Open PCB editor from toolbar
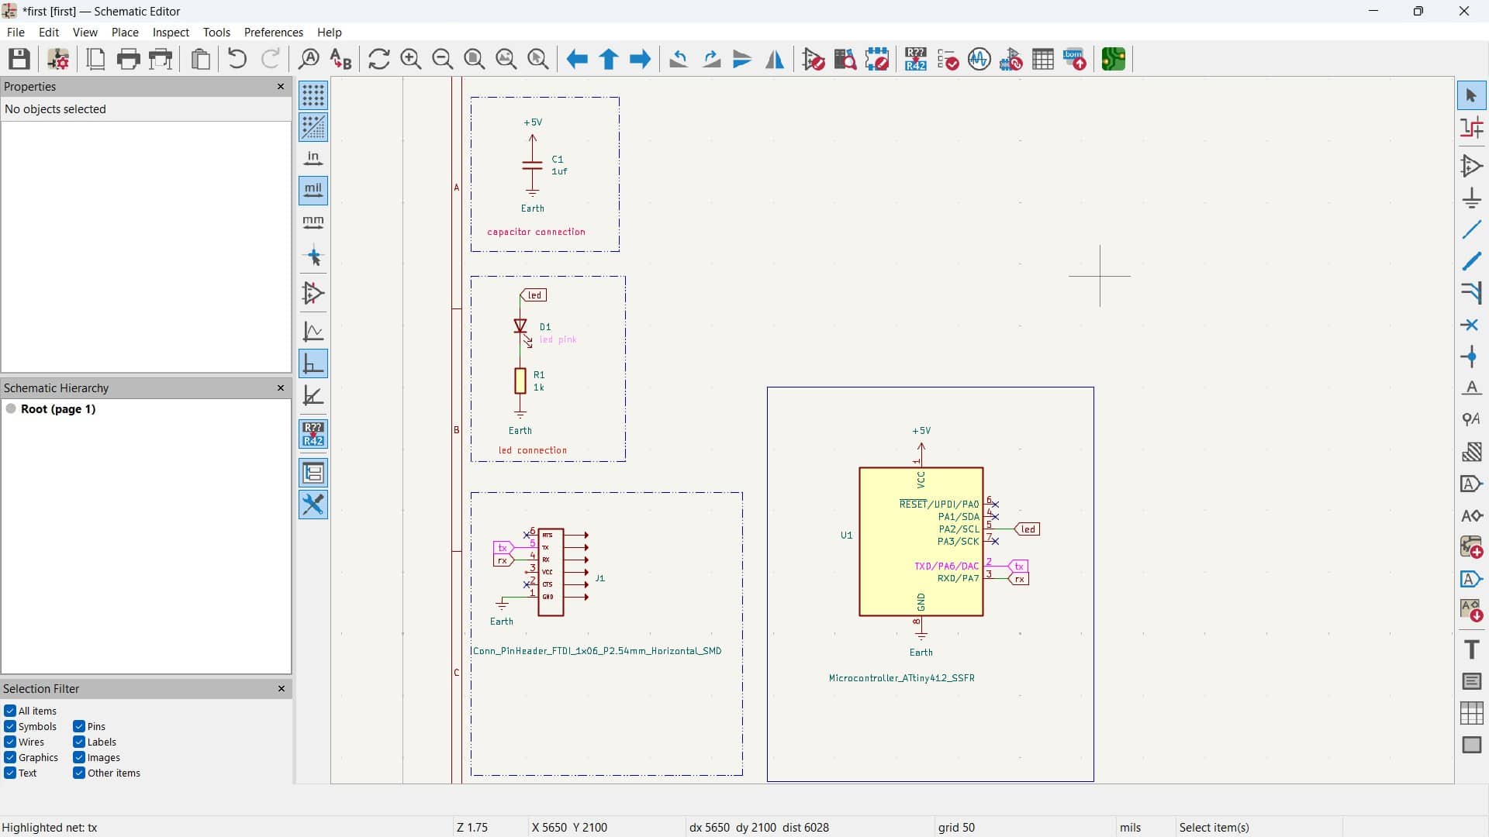The image size is (1489, 837). click(x=1114, y=59)
